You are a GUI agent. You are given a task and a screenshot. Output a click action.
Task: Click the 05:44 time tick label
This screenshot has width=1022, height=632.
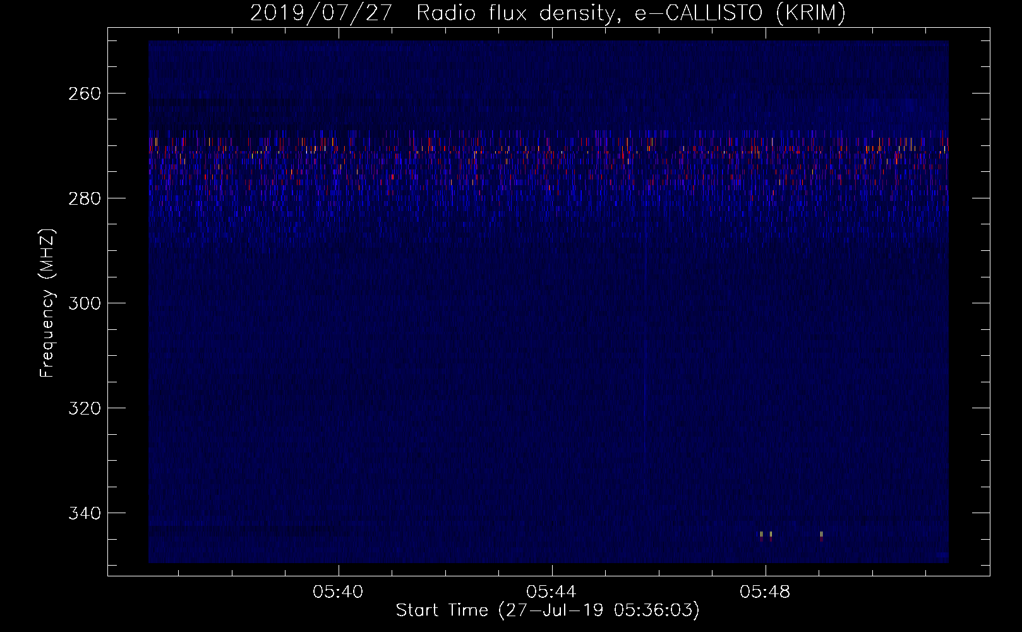(x=551, y=592)
